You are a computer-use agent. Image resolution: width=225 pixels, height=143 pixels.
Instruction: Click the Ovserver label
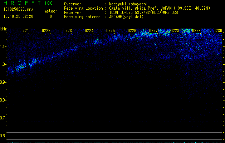point(73,4)
